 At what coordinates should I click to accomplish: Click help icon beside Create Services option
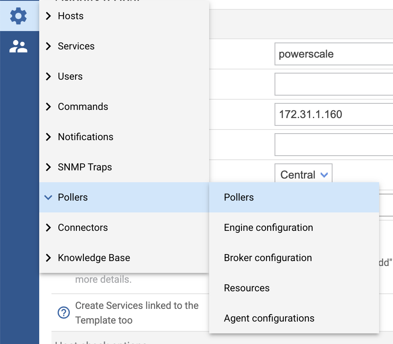pyautogui.click(x=63, y=313)
